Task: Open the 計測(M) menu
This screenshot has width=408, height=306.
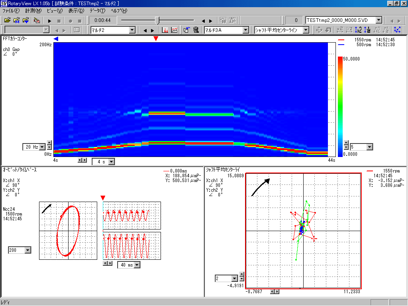Action: pyautogui.click(x=33, y=11)
